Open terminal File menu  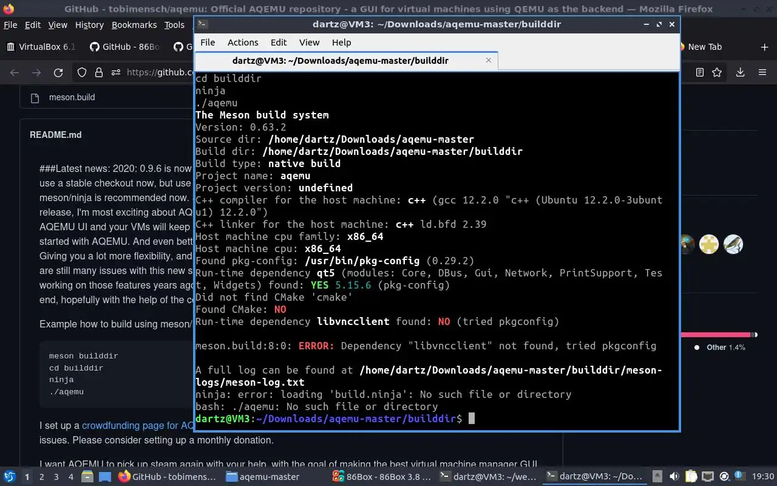208,43
